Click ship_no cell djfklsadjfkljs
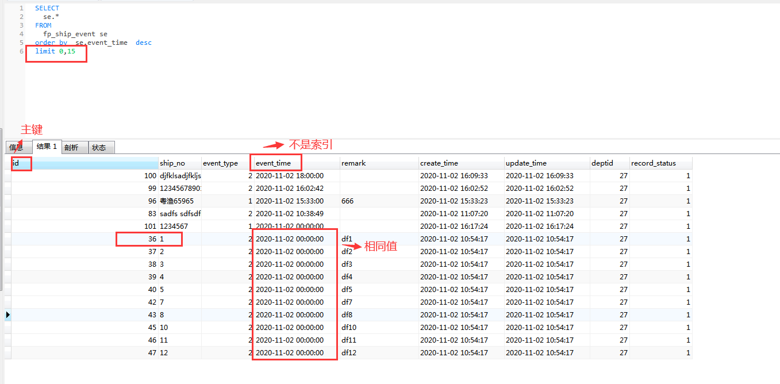This screenshot has width=780, height=384. (180, 176)
